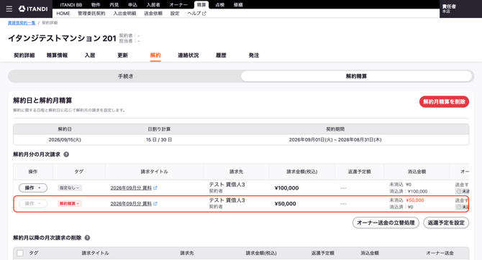Toggle the select-all checkbox in lower table
The width and height of the screenshot is (482, 260).
tap(20, 253)
